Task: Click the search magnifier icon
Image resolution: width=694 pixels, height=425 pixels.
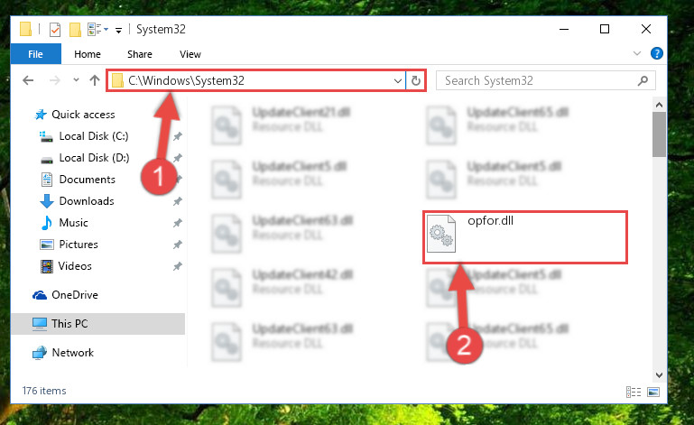Action: pyautogui.click(x=643, y=80)
